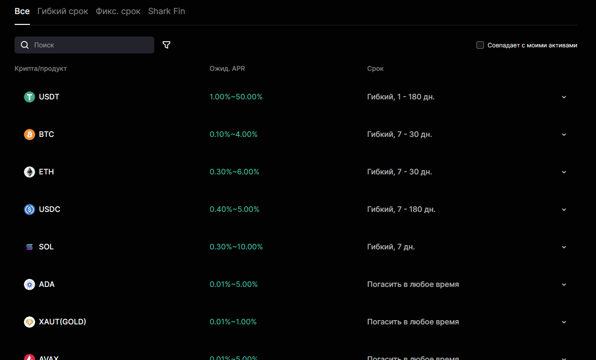
Task: Click ADA's APR value 0.01%~5.00%
Action: click(234, 285)
